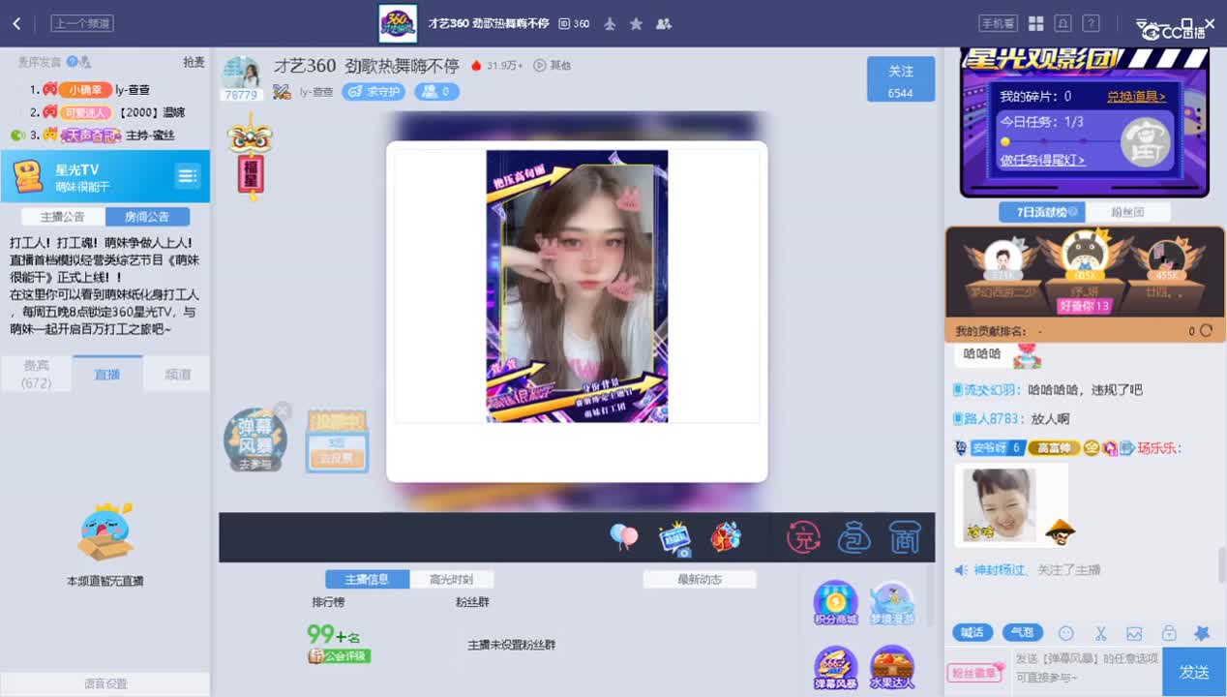Image resolution: width=1227 pixels, height=697 pixels.
Task: Click the scissors screenshot tool icon
Action: (x=1100, y=633)
